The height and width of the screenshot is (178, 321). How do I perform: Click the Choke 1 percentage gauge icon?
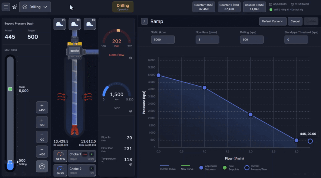click(60, 156)
